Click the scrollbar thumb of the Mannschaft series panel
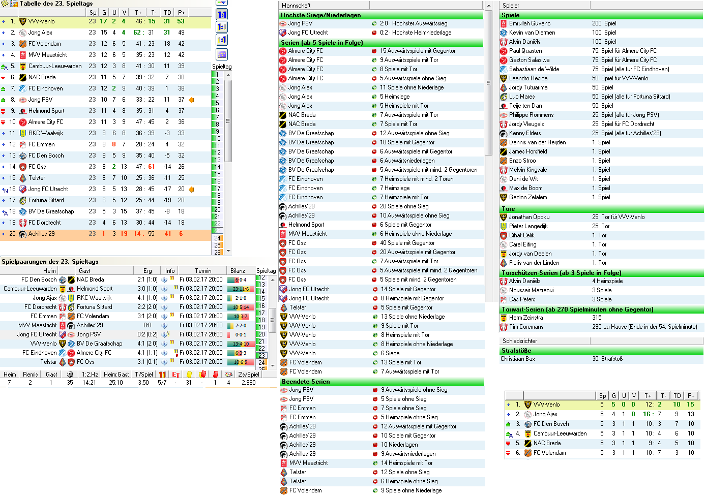 489,83
